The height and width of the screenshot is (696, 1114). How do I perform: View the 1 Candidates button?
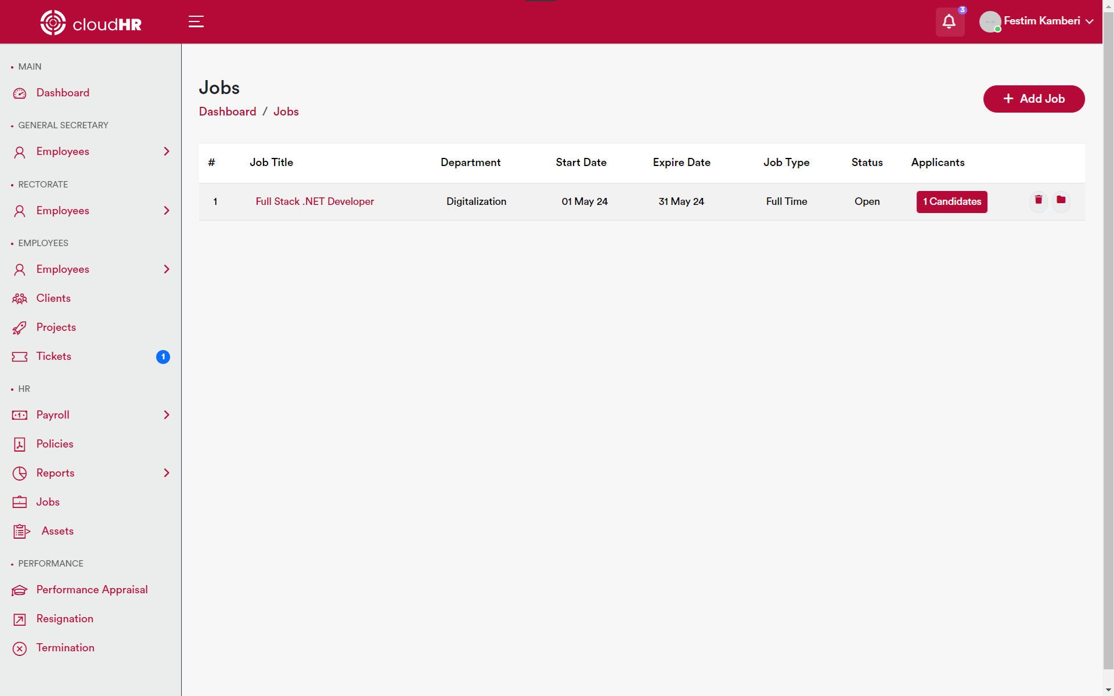click(951, 201)
